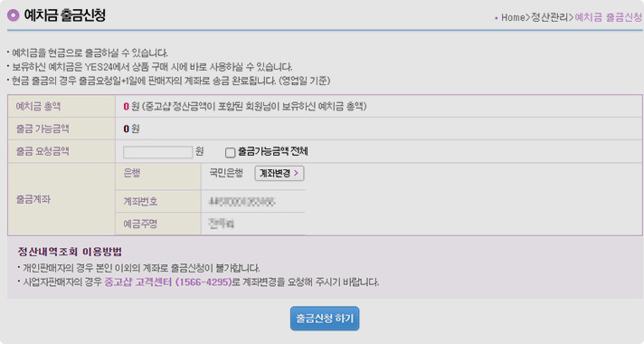This screenshot has width=644, height=344.
Task: Select 예치금 출금신청 breadcrumb link
Action: (608, 17)
